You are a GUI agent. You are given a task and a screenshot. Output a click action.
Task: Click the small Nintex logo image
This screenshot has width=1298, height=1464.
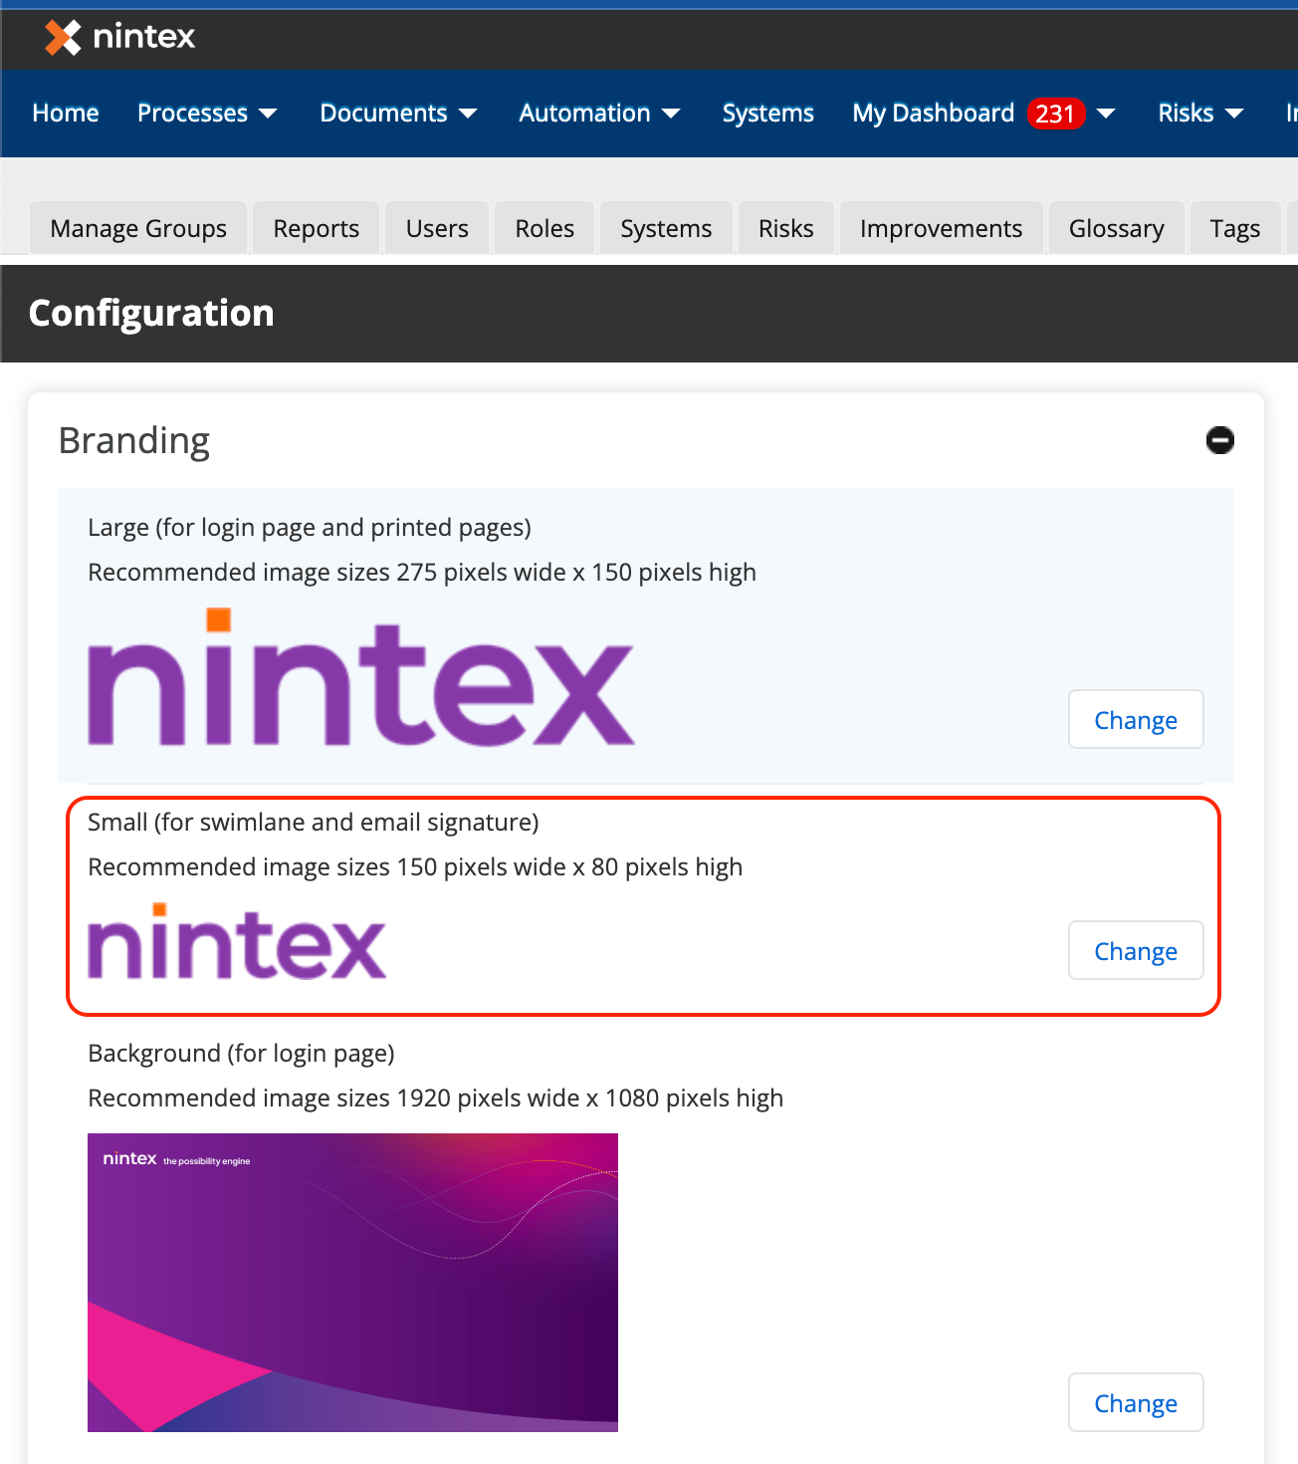(237, 941)
